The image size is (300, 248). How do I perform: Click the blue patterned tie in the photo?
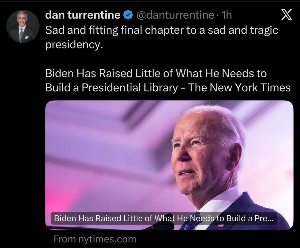pos(190,221)
